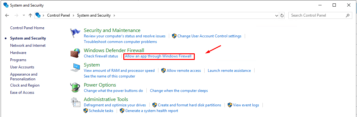Expand the chevron after System and Security breadcrumb
The width and height of the screenshot is (357, 117).
pyautogui.click(x=114, y=16)
